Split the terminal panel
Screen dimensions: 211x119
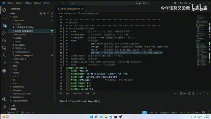[x=189, y=93]
